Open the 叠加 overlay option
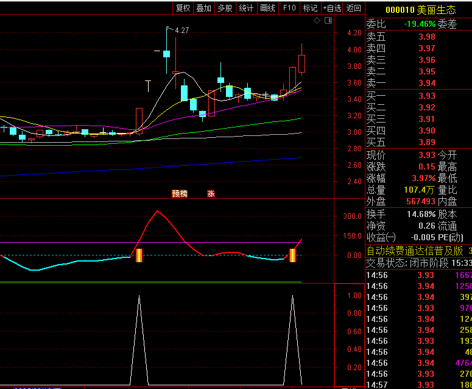The height and width of the screenshot is (389, 472). coord(204,8)
